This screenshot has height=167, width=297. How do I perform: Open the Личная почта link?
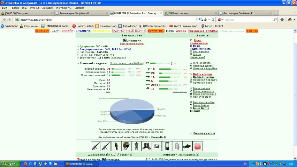pos(202,63)
